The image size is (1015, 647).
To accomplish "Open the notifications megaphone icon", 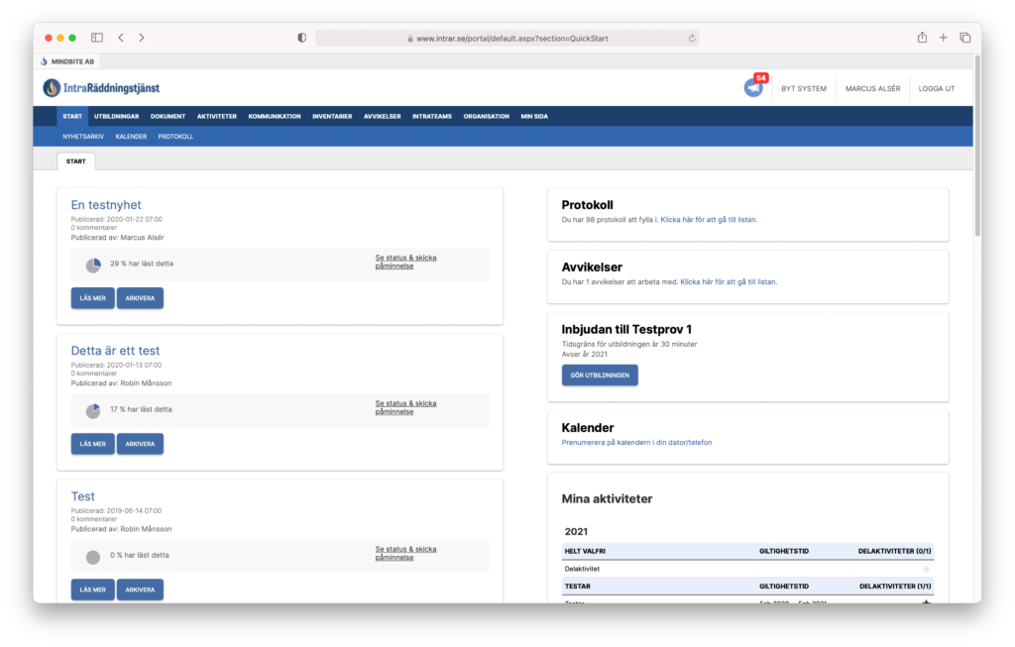I will [x=753, y=88].
